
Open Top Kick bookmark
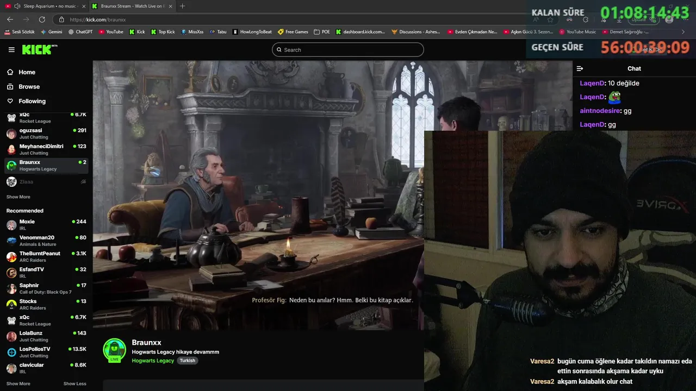point(163,32)
